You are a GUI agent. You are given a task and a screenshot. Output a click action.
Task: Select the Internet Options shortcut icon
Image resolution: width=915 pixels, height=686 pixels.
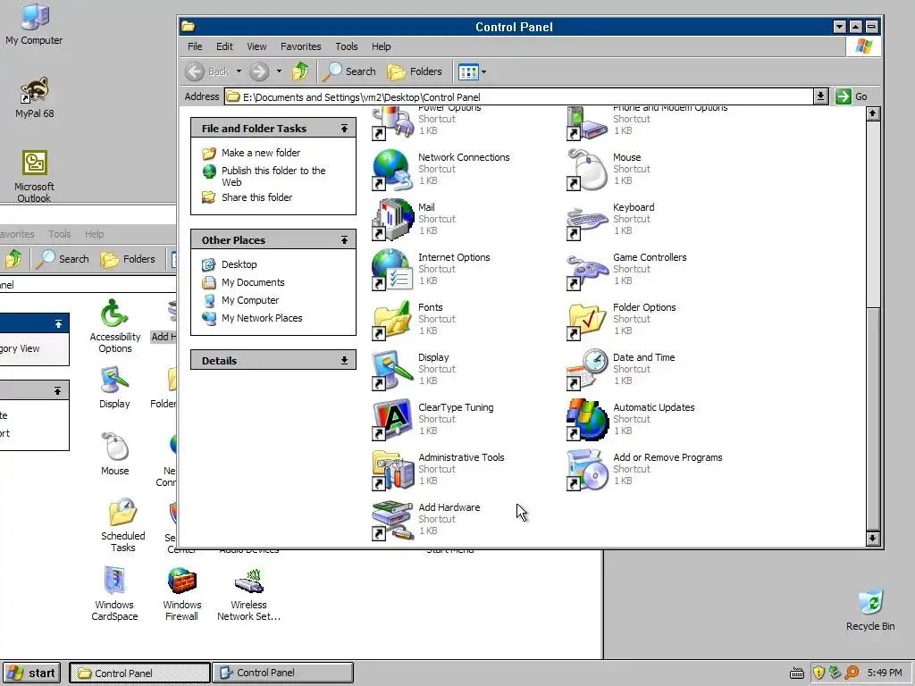click(x=391, y=270)
